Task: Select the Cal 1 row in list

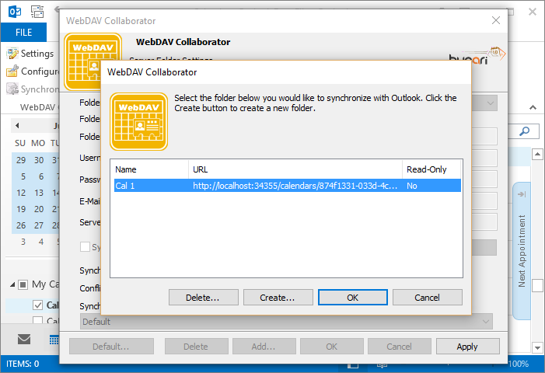Action: click(x=288, y=186)
